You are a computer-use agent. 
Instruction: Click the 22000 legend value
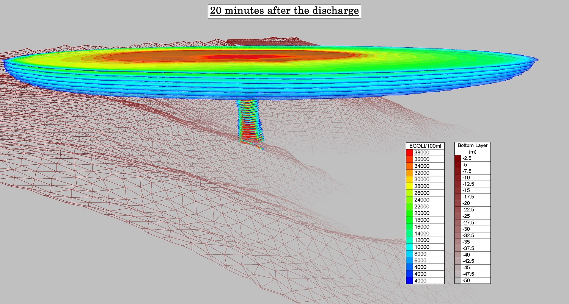[422, 207]
